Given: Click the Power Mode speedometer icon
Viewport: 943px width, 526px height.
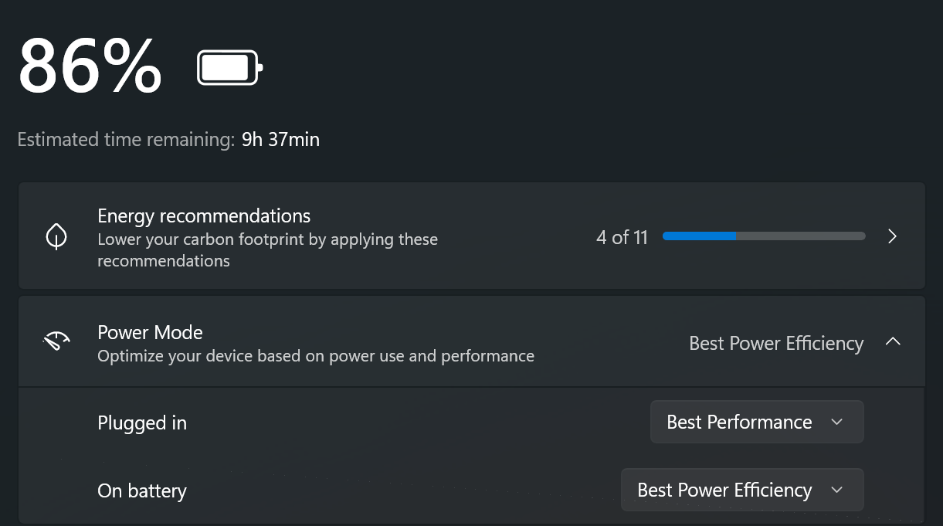Looking at the screenshot, I should click(56, 341).
